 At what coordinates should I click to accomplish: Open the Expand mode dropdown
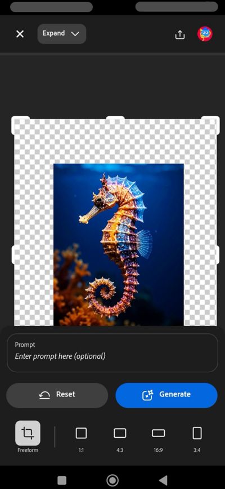pos(62,34)
